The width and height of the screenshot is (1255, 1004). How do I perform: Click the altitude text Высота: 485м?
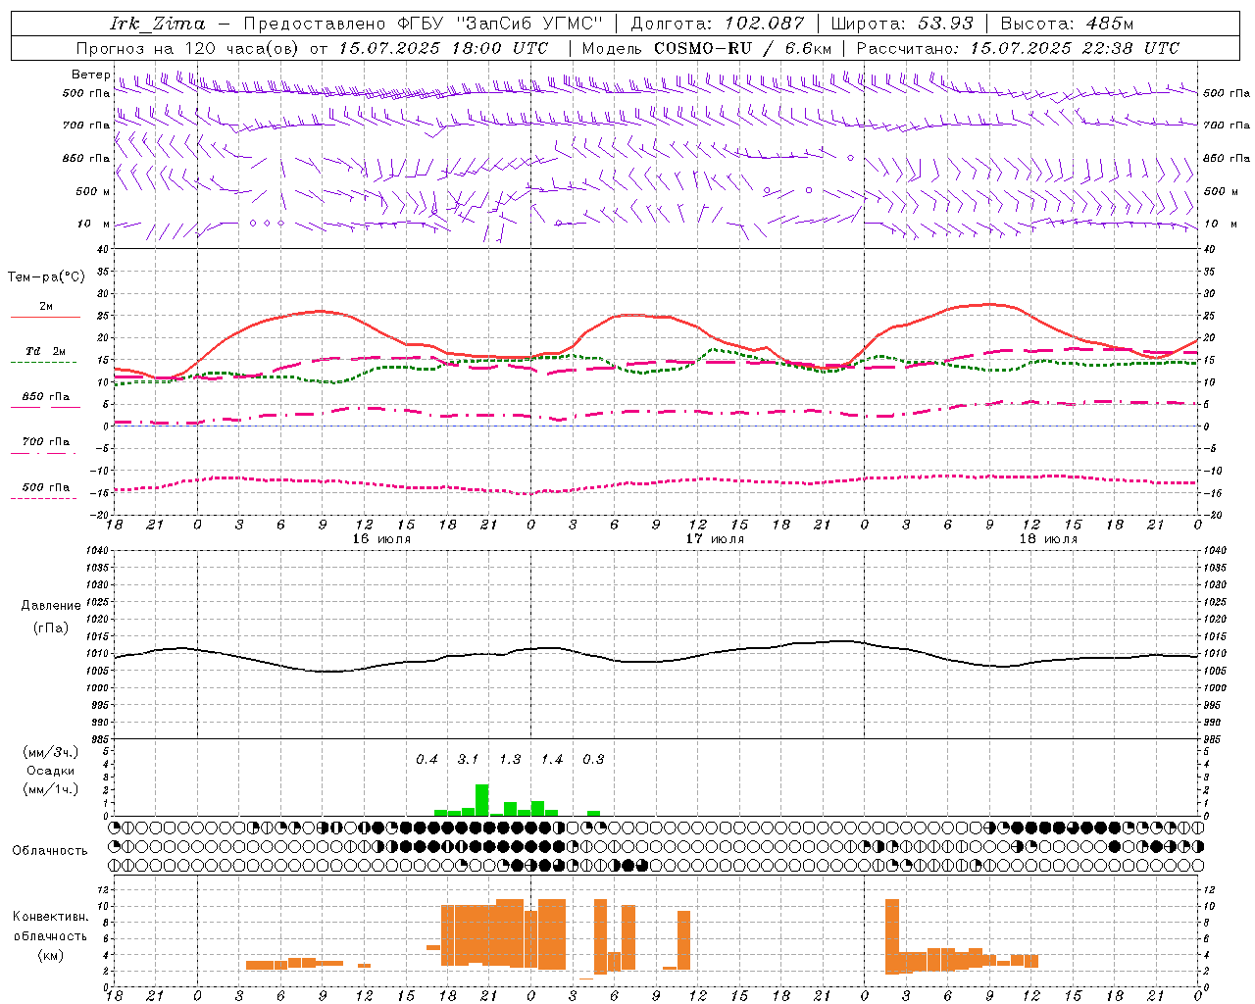tap(1067, 24)
